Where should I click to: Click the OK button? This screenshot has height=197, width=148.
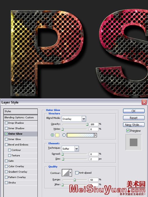[134, 111]
